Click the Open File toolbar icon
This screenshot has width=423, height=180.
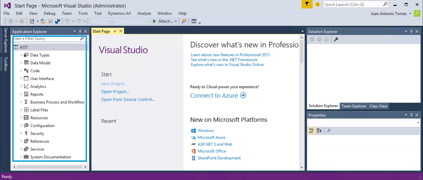click(x=43, y=21)
